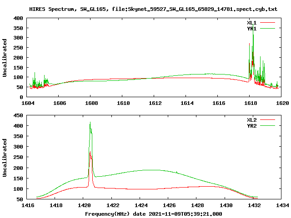This screenshot has height=218, width=291.
Task: Click the YR1 legend label
Action: 252,29
